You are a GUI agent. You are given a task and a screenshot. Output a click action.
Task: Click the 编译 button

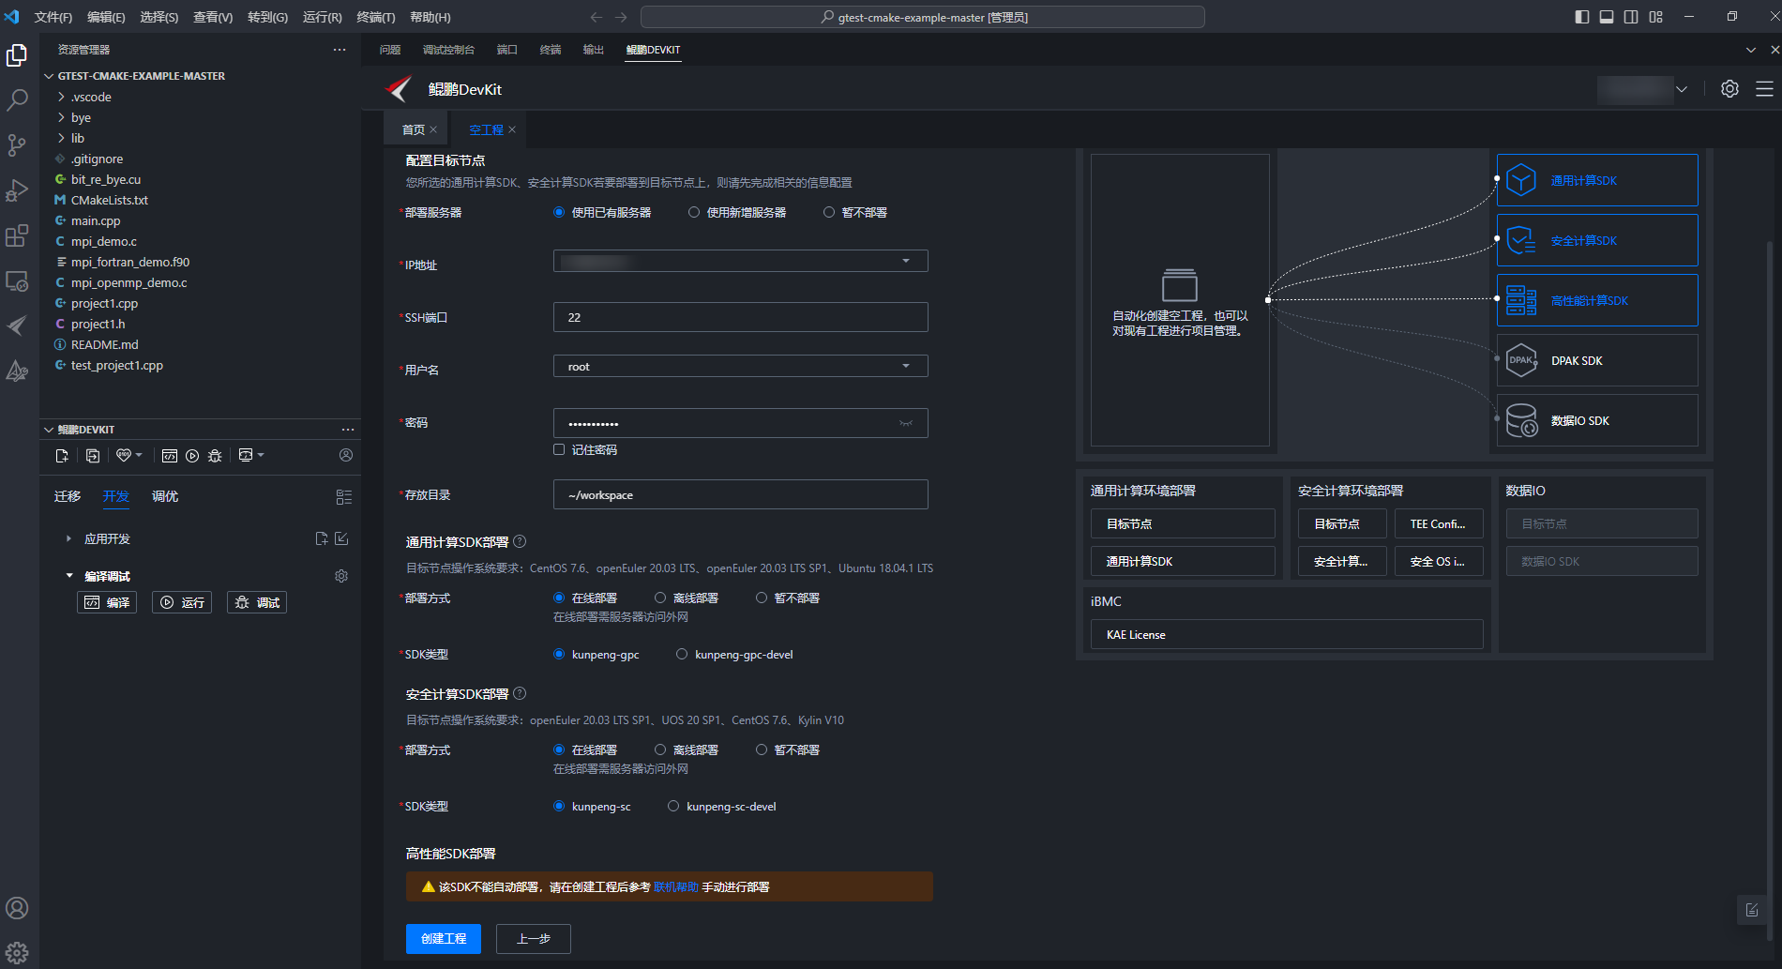(107, 602)
